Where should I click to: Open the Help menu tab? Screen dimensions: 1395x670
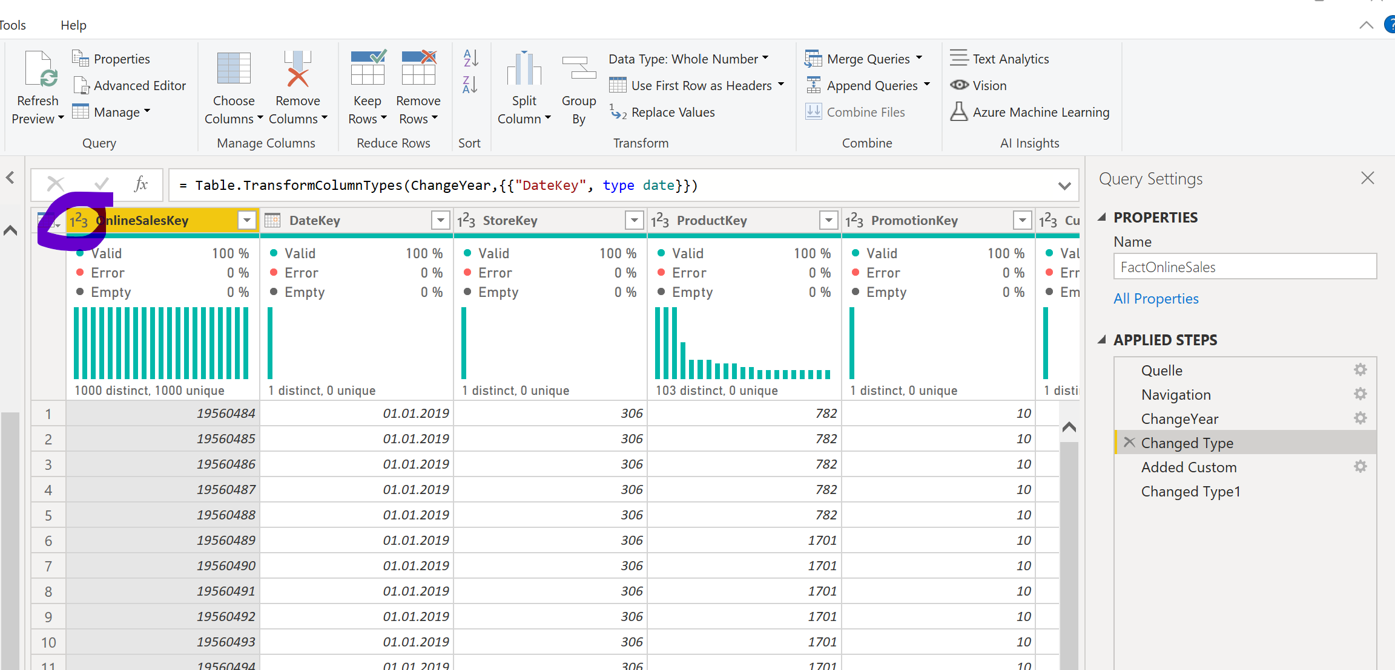coord(73,25)
